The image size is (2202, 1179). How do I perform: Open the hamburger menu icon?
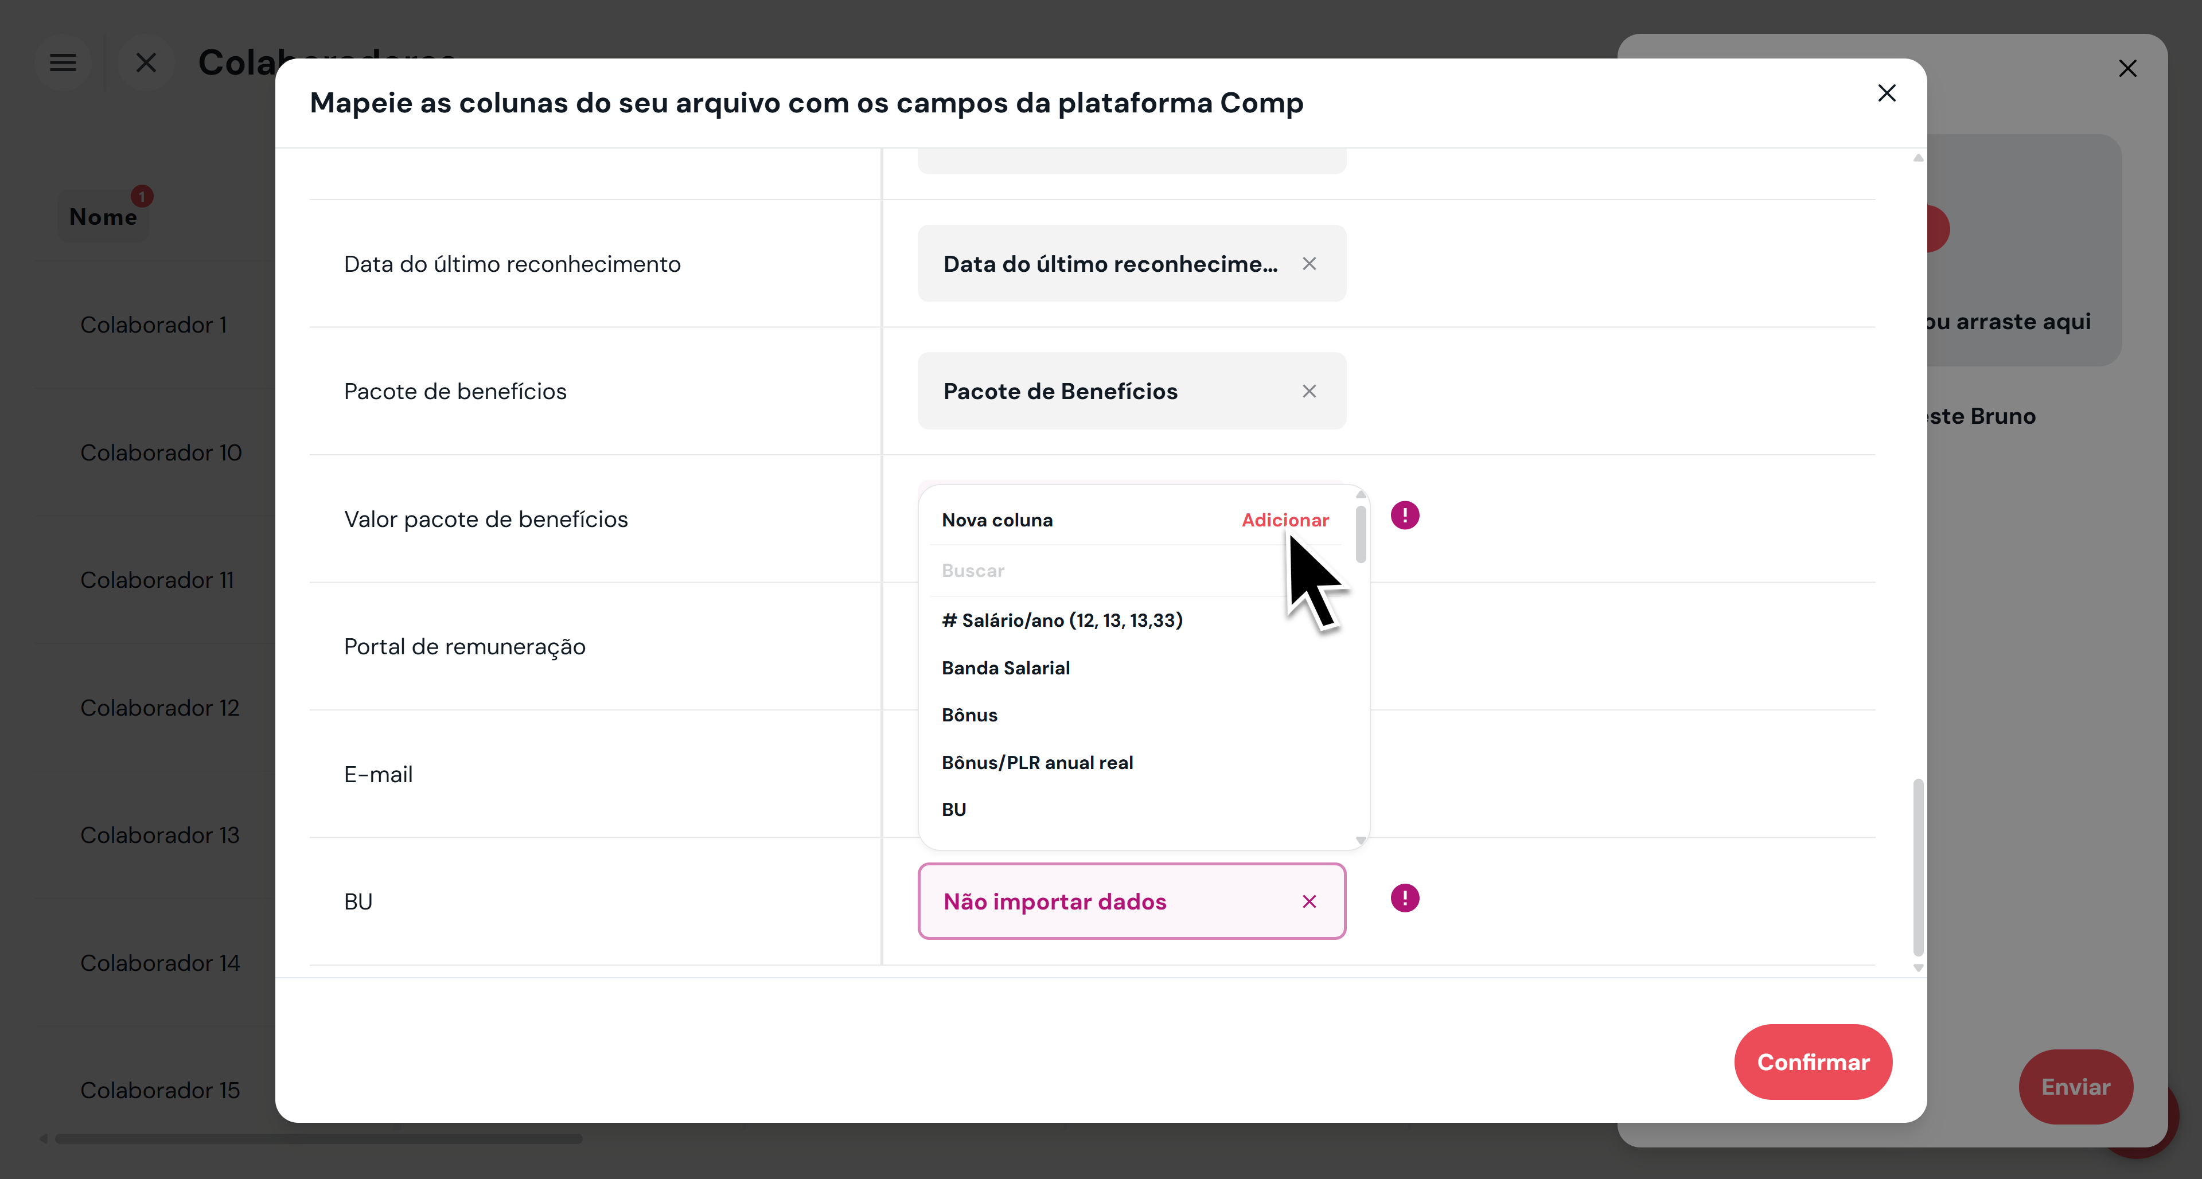(x=63, y=63)
